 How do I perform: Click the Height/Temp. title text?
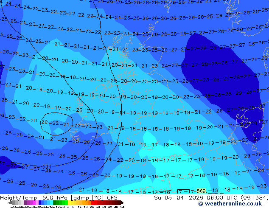(x=20, y=198)
